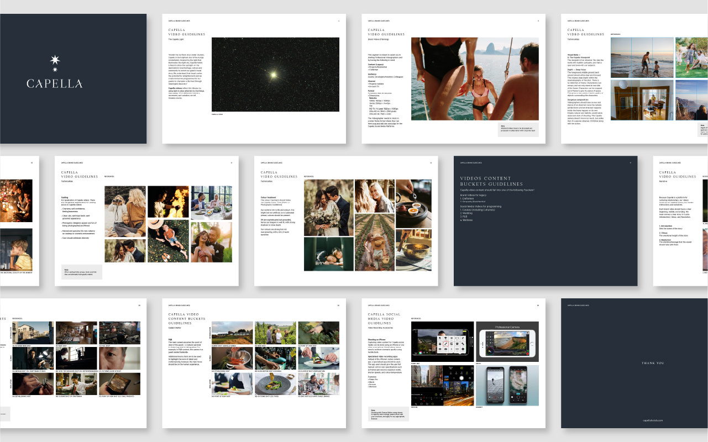Screen dimensions: 708x442
Task: Click the Professional Camera app screenshot
Action: tap(507, 341)
